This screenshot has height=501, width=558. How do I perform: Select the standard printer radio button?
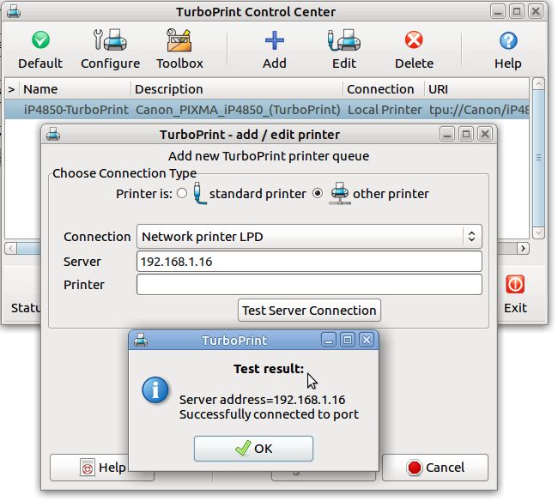(x=182, y=193)
